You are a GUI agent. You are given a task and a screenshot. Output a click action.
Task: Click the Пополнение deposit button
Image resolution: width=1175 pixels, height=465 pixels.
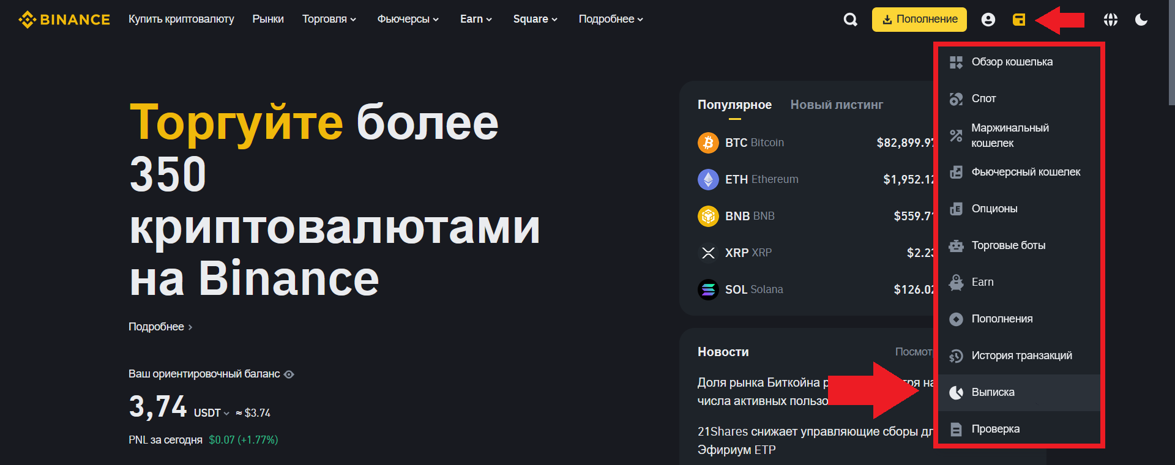(x=919, y=20)
